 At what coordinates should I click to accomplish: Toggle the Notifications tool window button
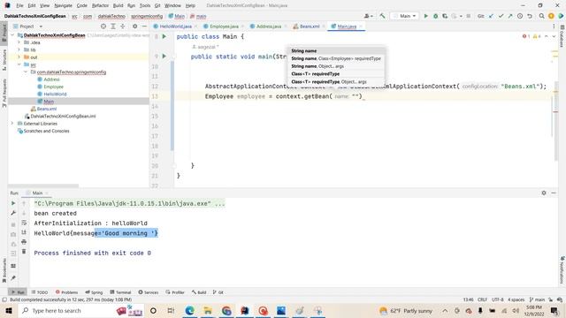pos(562,269)
